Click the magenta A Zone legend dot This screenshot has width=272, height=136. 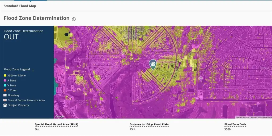[5, 80]
